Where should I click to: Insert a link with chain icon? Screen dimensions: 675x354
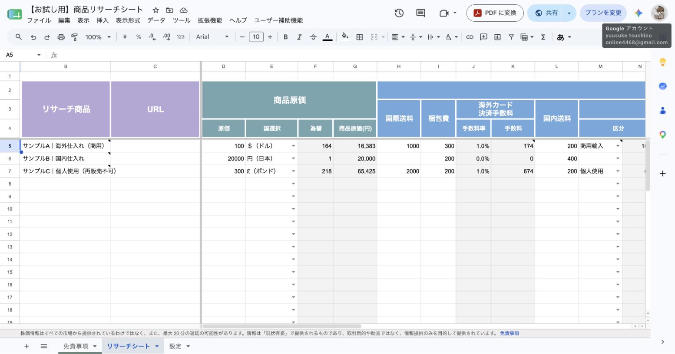coord(470,37)
